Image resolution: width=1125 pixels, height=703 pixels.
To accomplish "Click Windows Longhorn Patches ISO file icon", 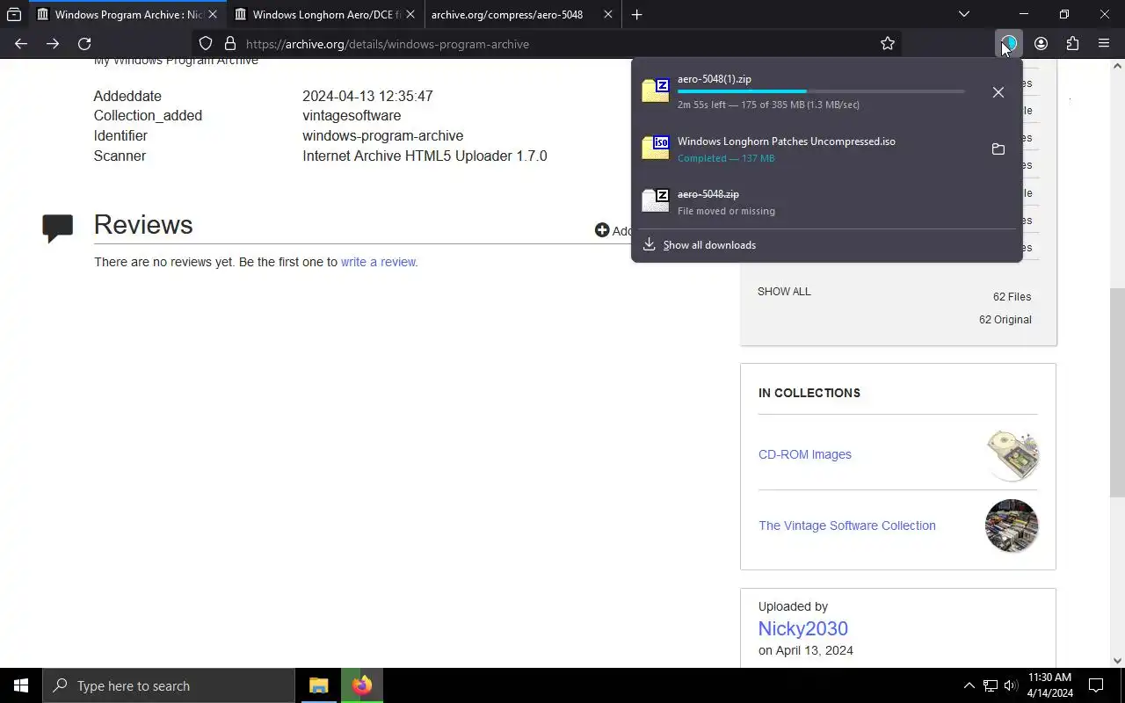I will pyautogui.click(x=656, y=149).
